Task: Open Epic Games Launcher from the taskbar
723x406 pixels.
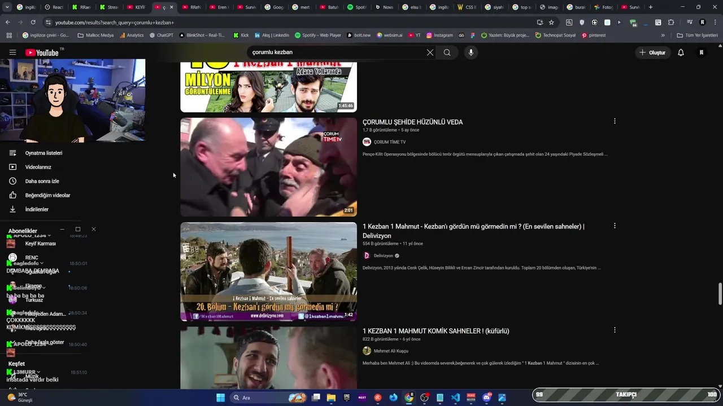Action: coord(347,398)
